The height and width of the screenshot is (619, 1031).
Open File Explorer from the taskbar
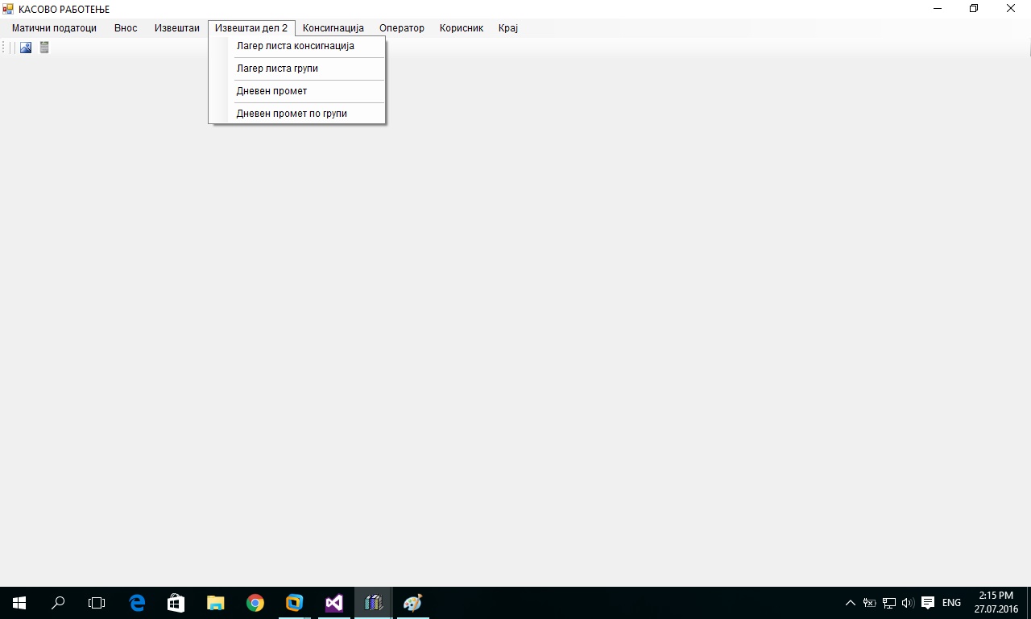pos(216,603)
